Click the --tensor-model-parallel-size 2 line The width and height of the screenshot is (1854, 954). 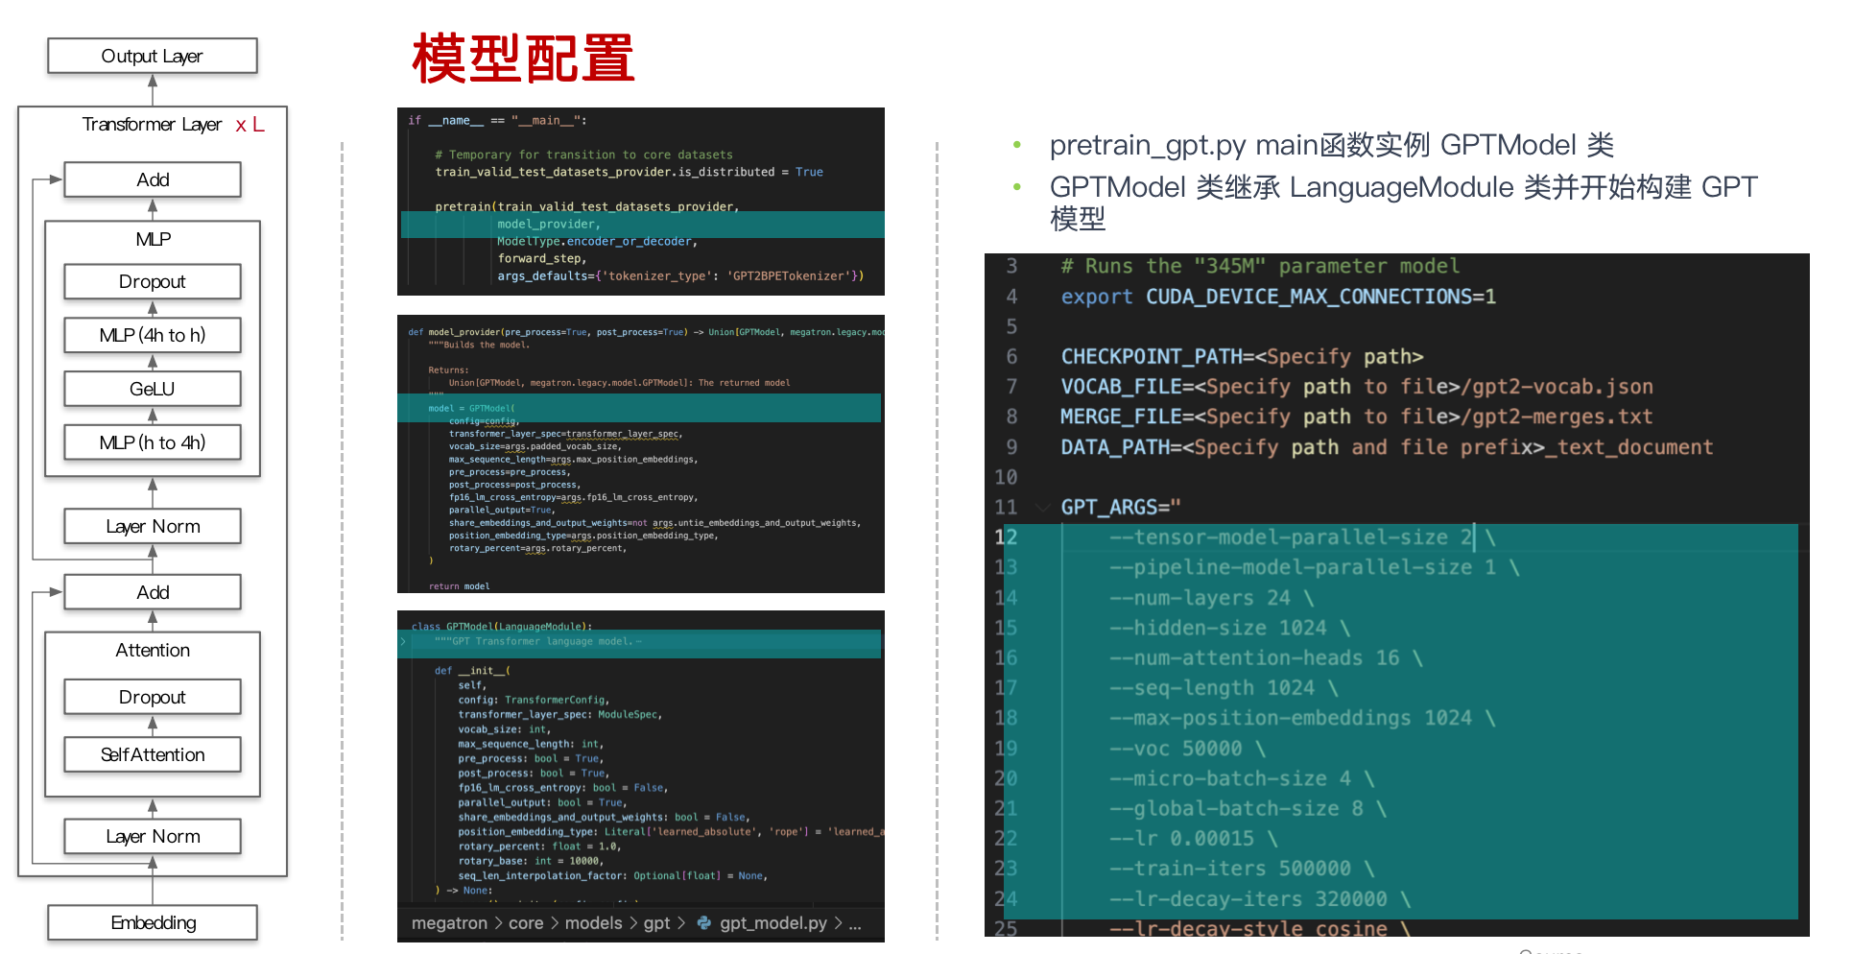click(x=1302, y=537)
